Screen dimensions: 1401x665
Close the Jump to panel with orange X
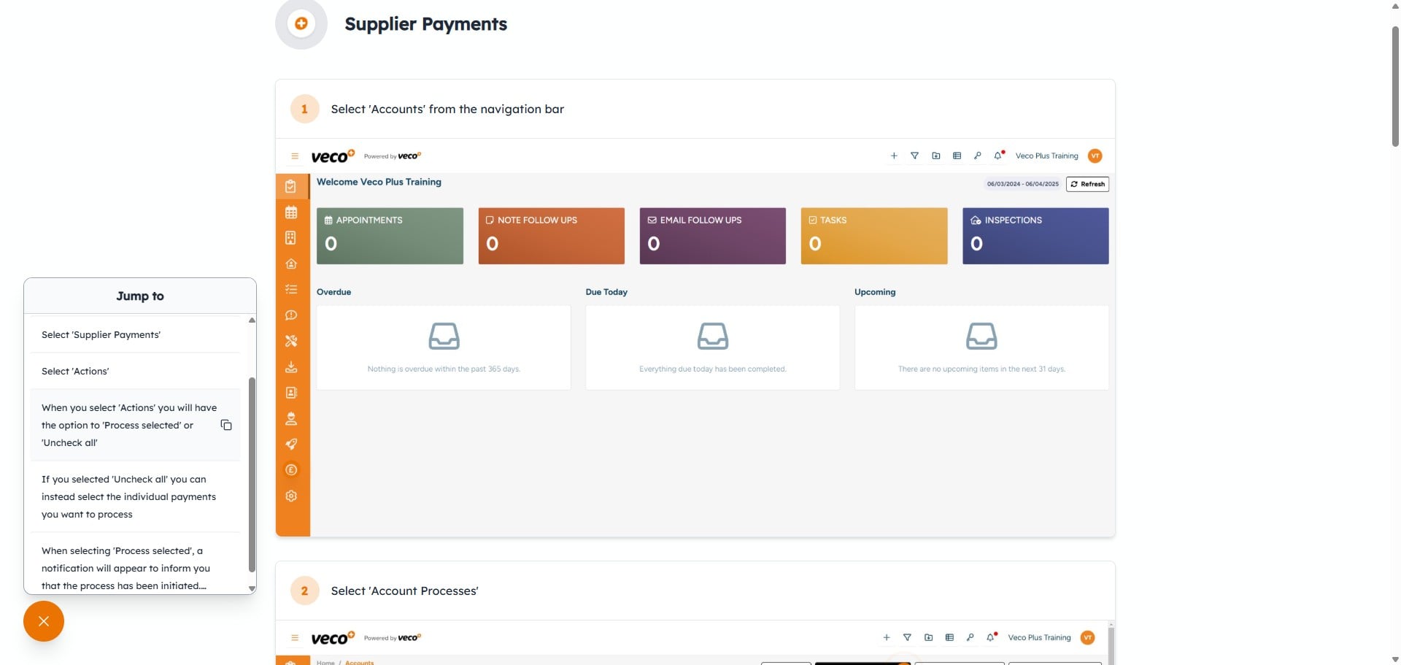tap(44, 621)
